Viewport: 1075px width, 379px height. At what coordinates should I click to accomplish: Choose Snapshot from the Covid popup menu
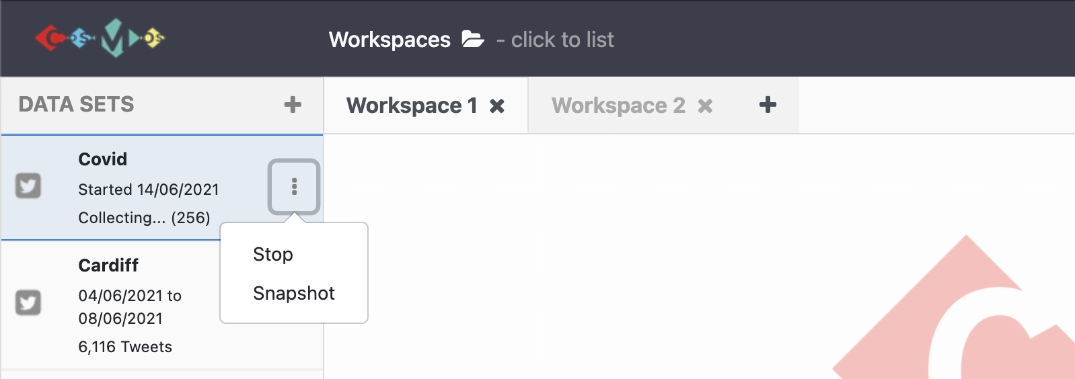294,294
